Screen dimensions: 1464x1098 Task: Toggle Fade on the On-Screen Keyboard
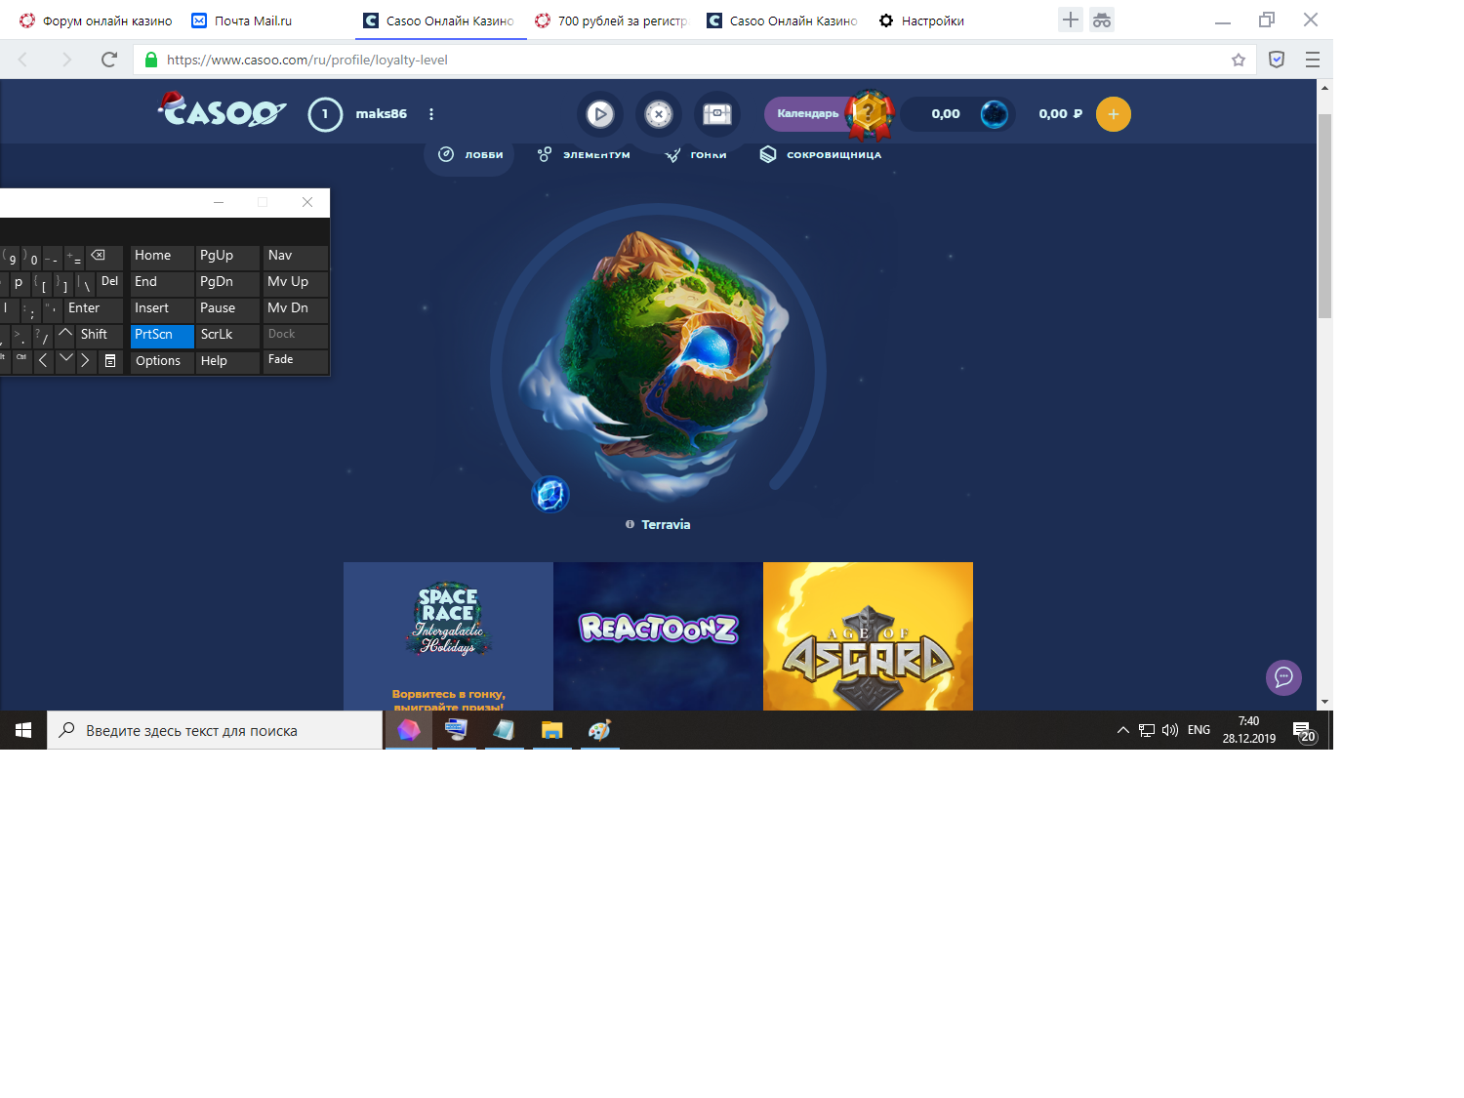tap(296, 360)
